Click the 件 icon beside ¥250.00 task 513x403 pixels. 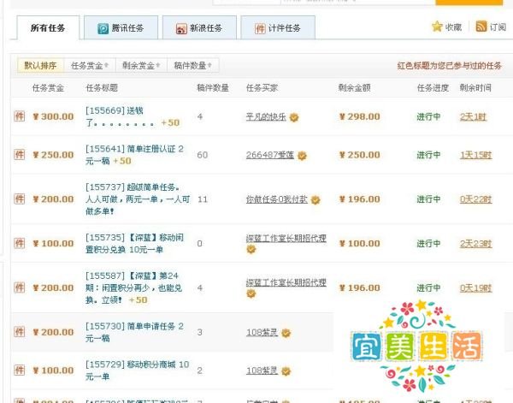[20, 155]
